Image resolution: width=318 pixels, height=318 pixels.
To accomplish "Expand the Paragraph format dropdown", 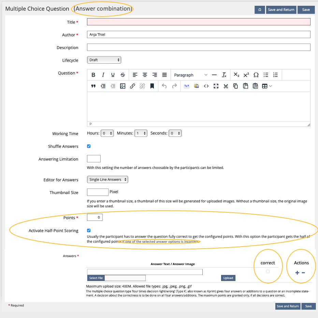I will [190, 75].
